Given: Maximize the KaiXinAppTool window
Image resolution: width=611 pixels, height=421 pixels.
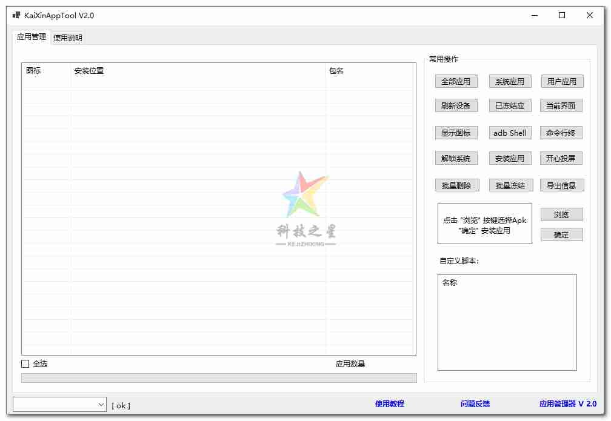Looking at the screenshot, I should 561,15.
